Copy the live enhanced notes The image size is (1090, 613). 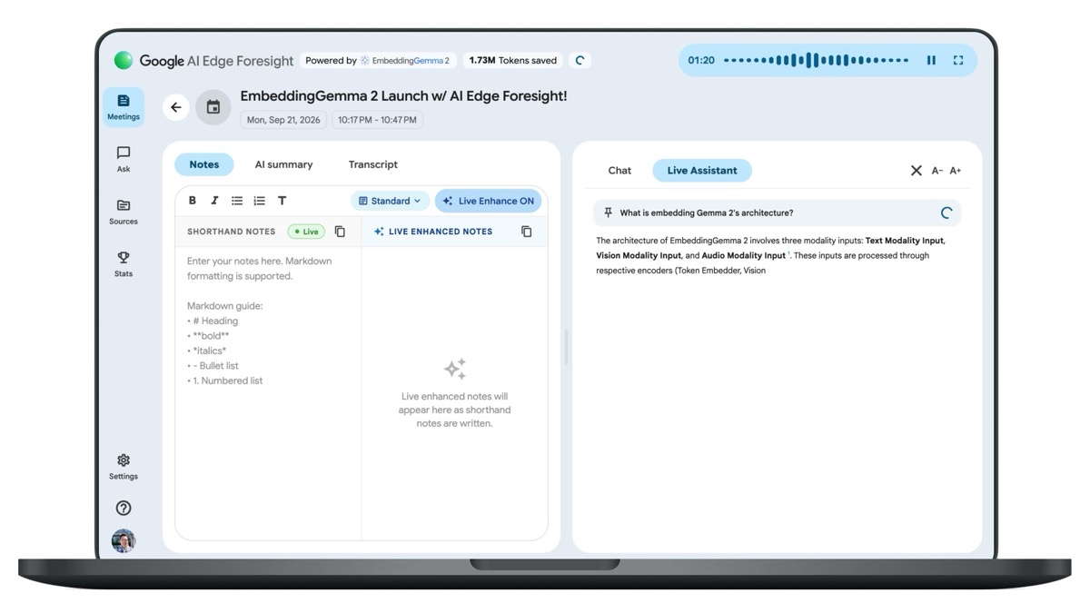pos(526,232)
